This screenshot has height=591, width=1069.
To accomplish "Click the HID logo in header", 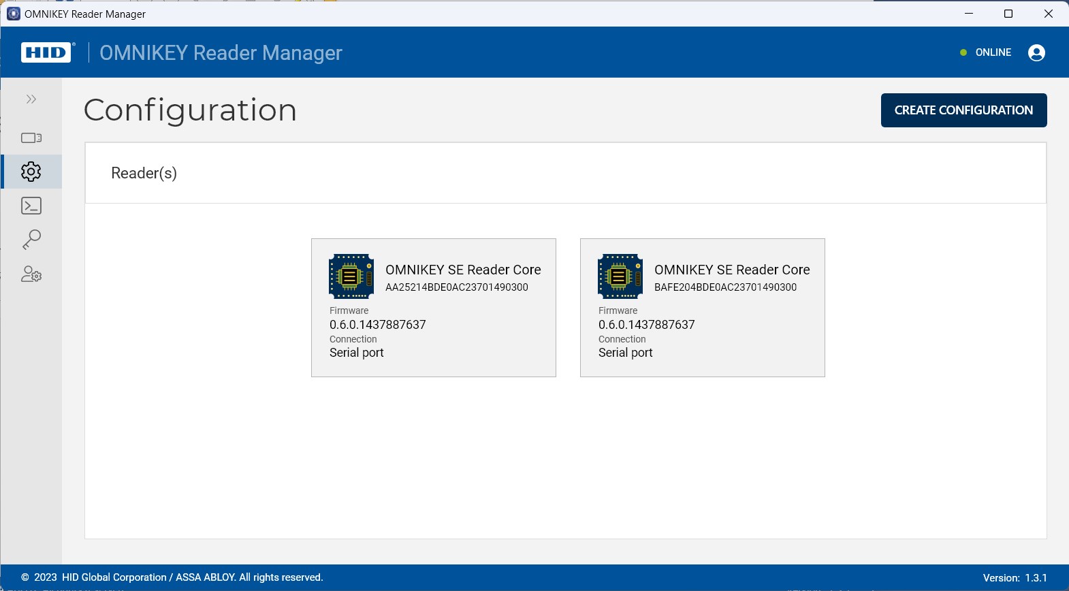I will point(47,52).
